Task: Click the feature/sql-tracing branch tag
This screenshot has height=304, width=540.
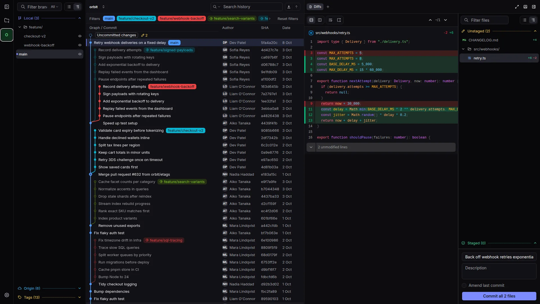Action: [x=164, y=240]
